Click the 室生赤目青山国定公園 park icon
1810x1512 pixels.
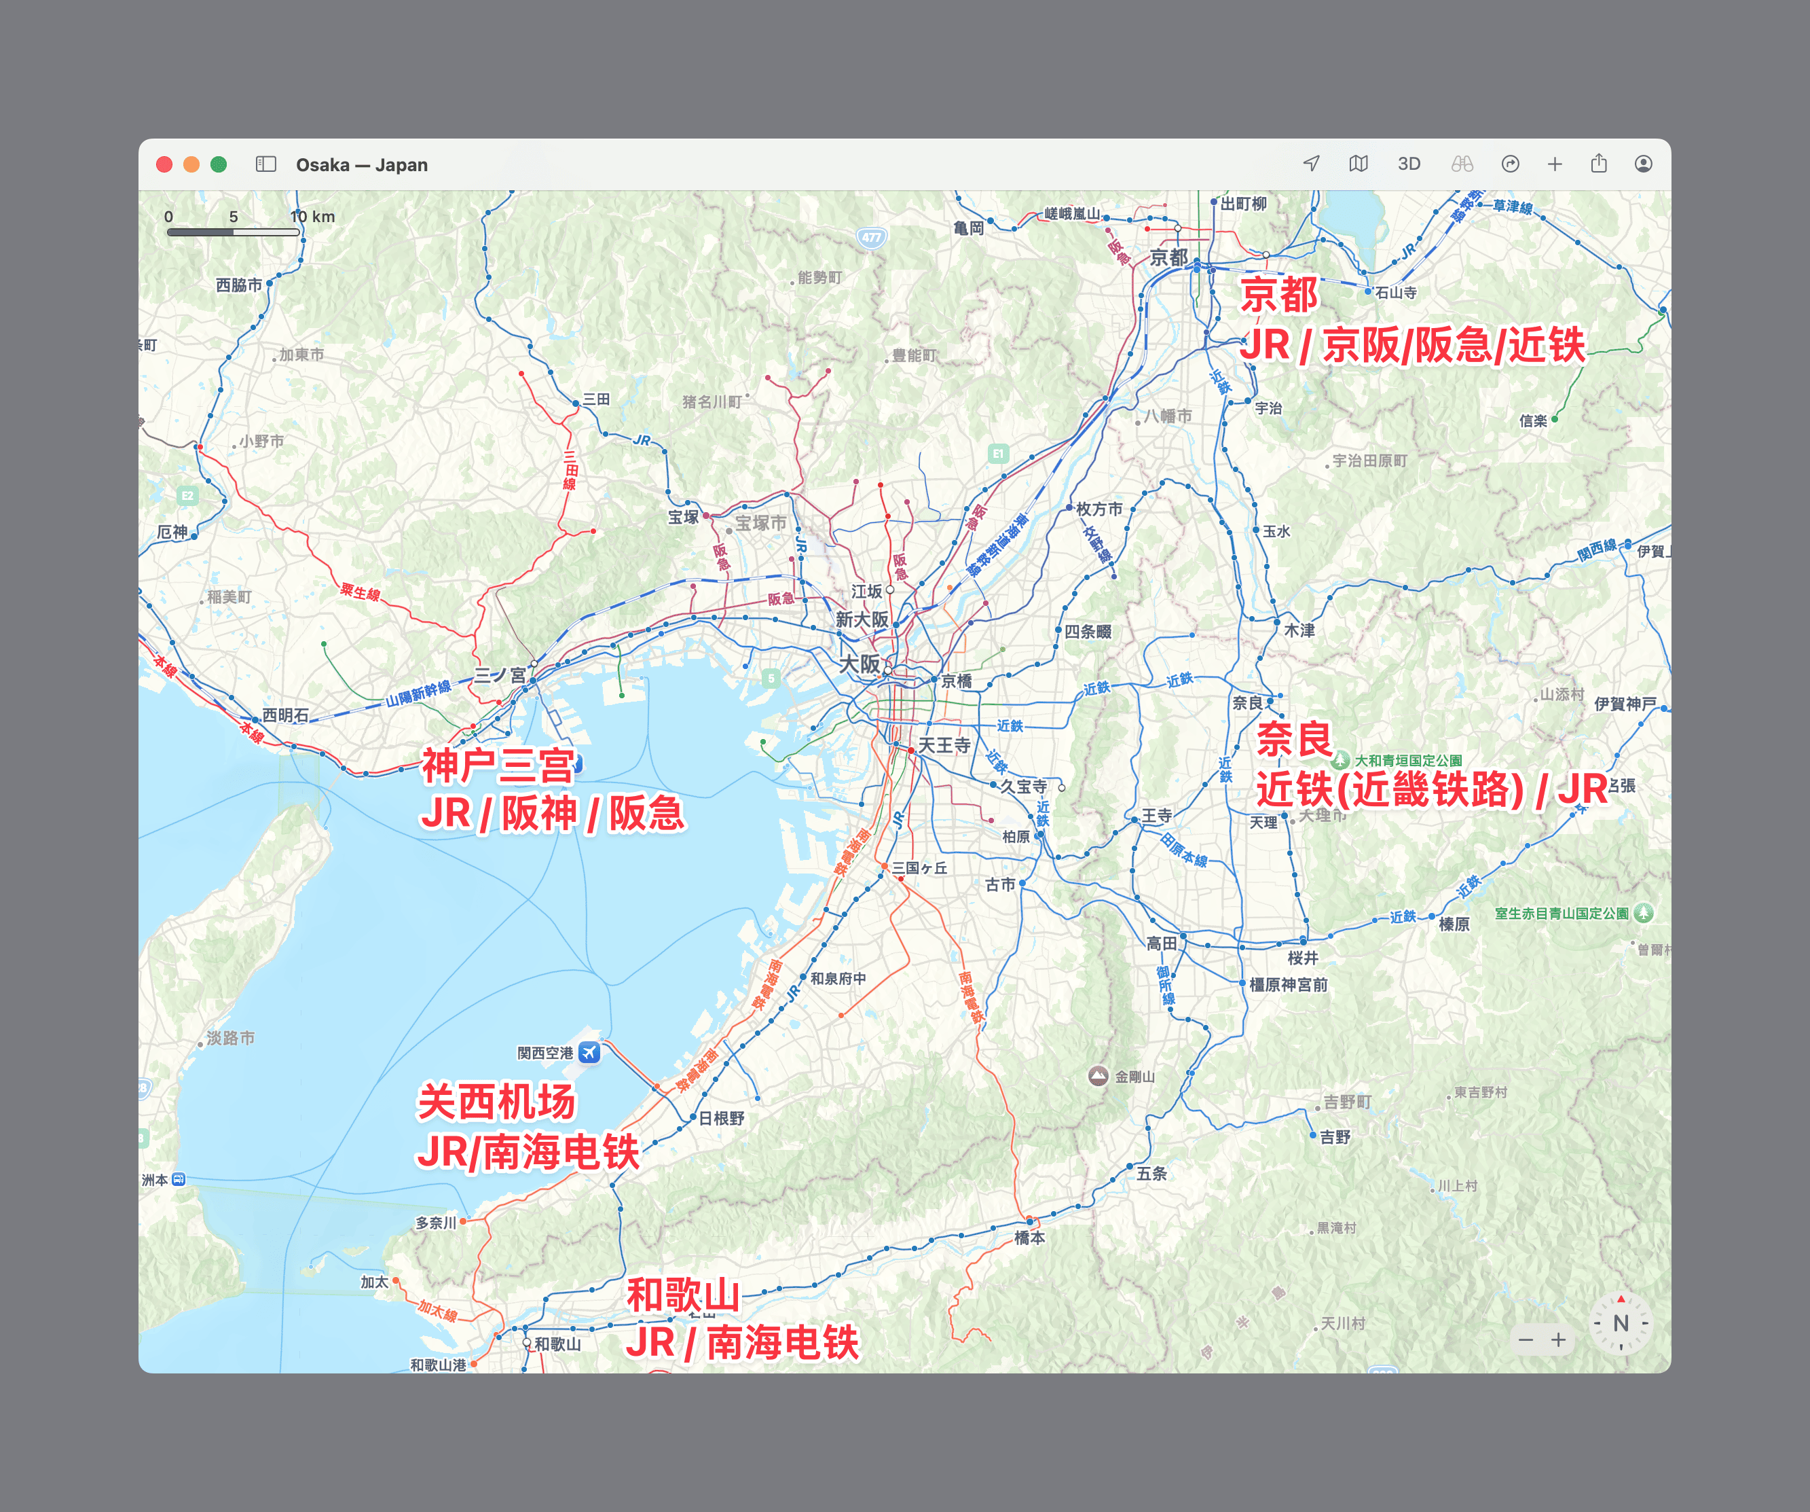1644,912
